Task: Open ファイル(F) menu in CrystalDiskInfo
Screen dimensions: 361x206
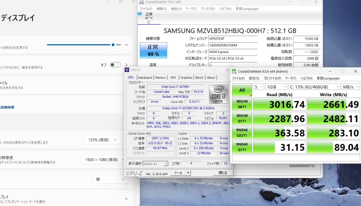Action: click(x=146, y=9)
